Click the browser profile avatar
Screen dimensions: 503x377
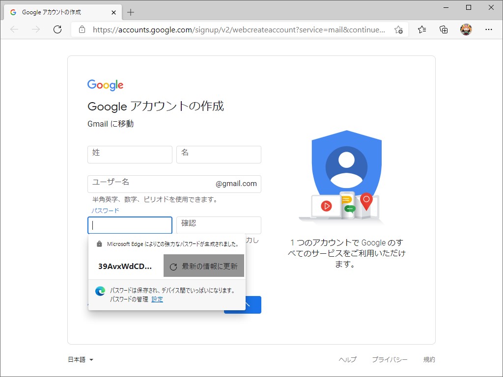click(x=466, y=29)
